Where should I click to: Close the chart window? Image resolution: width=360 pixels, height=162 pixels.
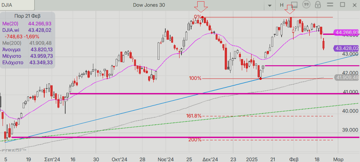(x=354, y=5)
